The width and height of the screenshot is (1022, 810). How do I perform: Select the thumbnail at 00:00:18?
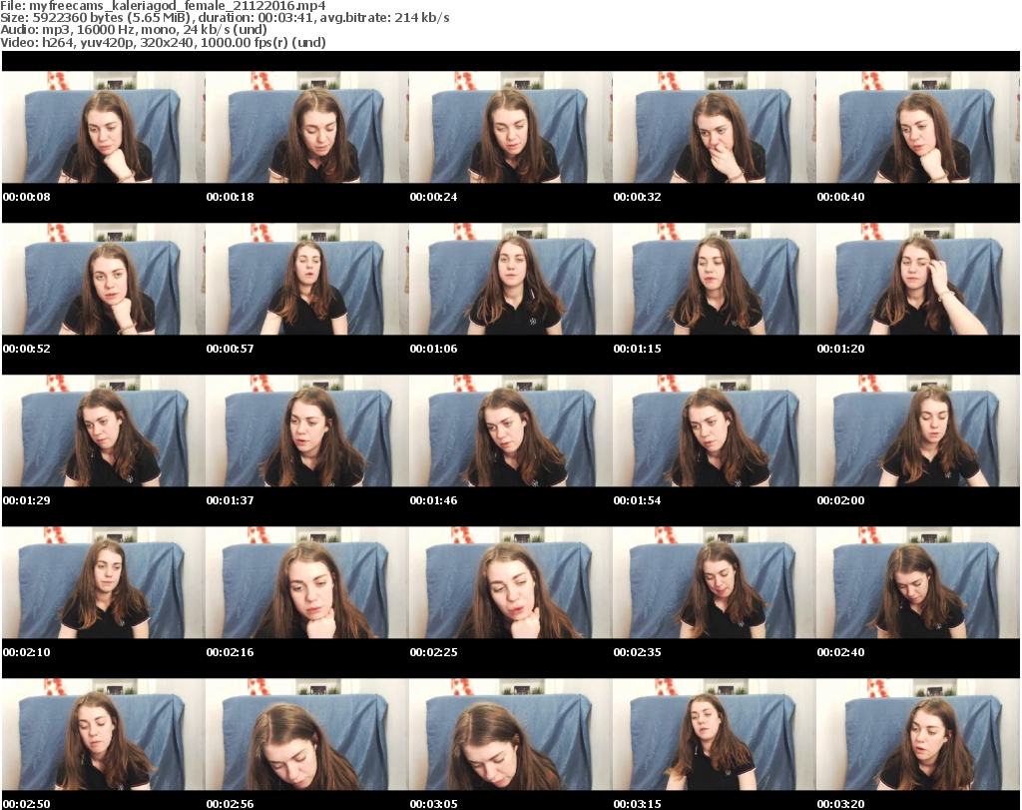click(x=307, y=127)
